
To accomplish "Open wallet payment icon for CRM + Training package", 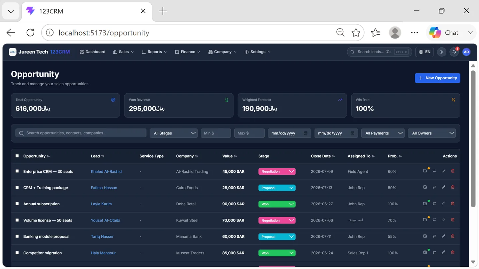I will 425,187.
